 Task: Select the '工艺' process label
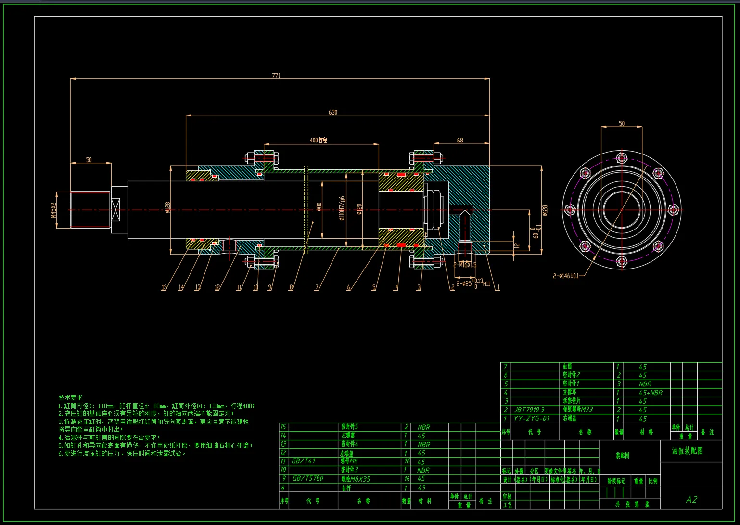[x=507, y=505]
